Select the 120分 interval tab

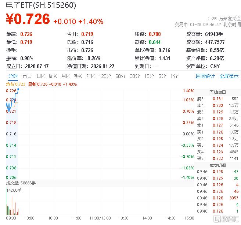click(105, 76)
